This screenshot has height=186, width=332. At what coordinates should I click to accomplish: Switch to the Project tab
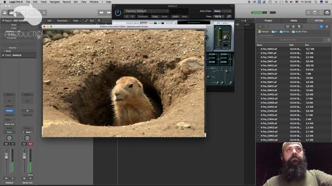[x=268, y=21]
